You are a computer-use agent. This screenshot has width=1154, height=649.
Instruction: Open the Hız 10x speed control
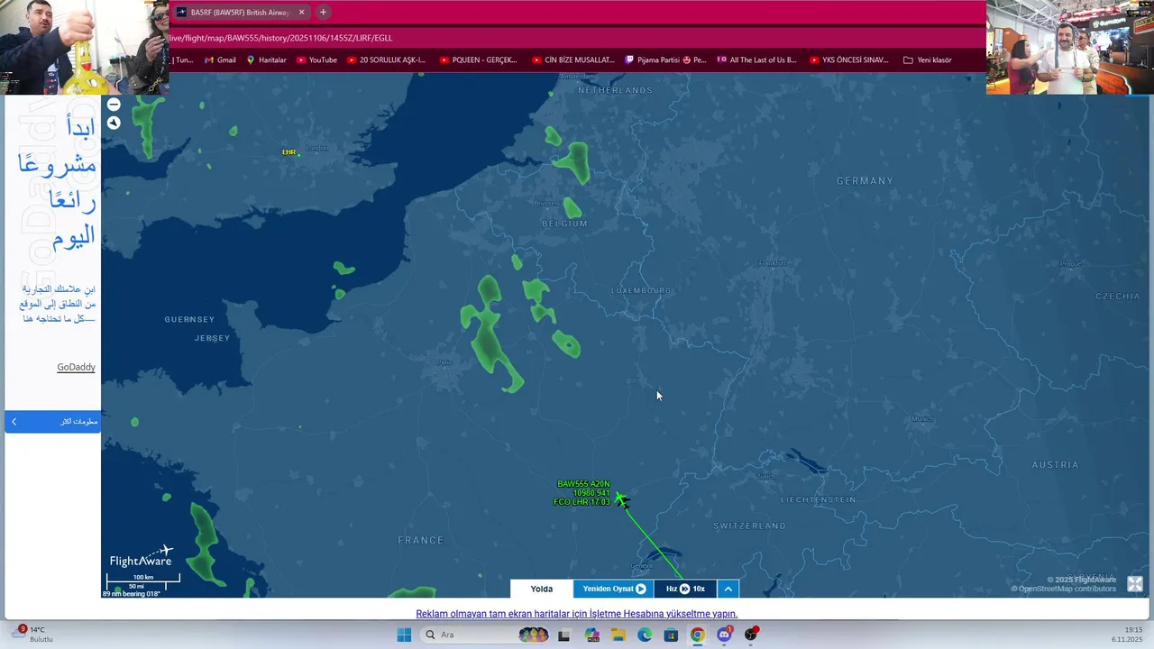pos(685,589)
